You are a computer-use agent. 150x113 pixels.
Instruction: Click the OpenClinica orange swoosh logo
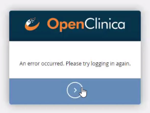click(32, 24)
